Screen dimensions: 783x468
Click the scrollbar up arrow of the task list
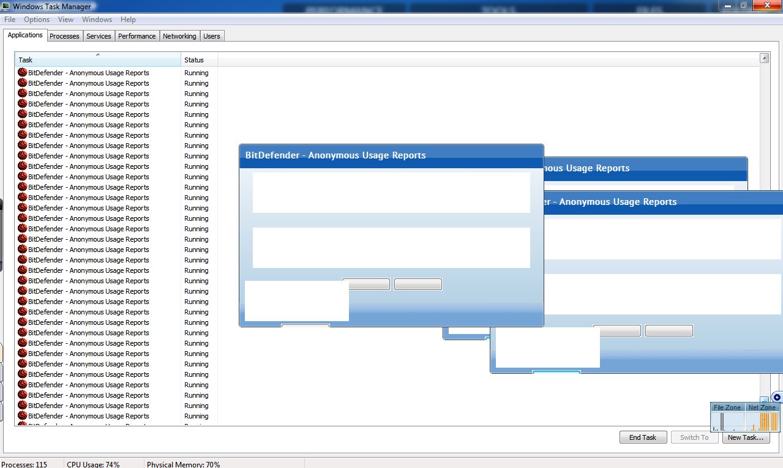pos(764,58)
